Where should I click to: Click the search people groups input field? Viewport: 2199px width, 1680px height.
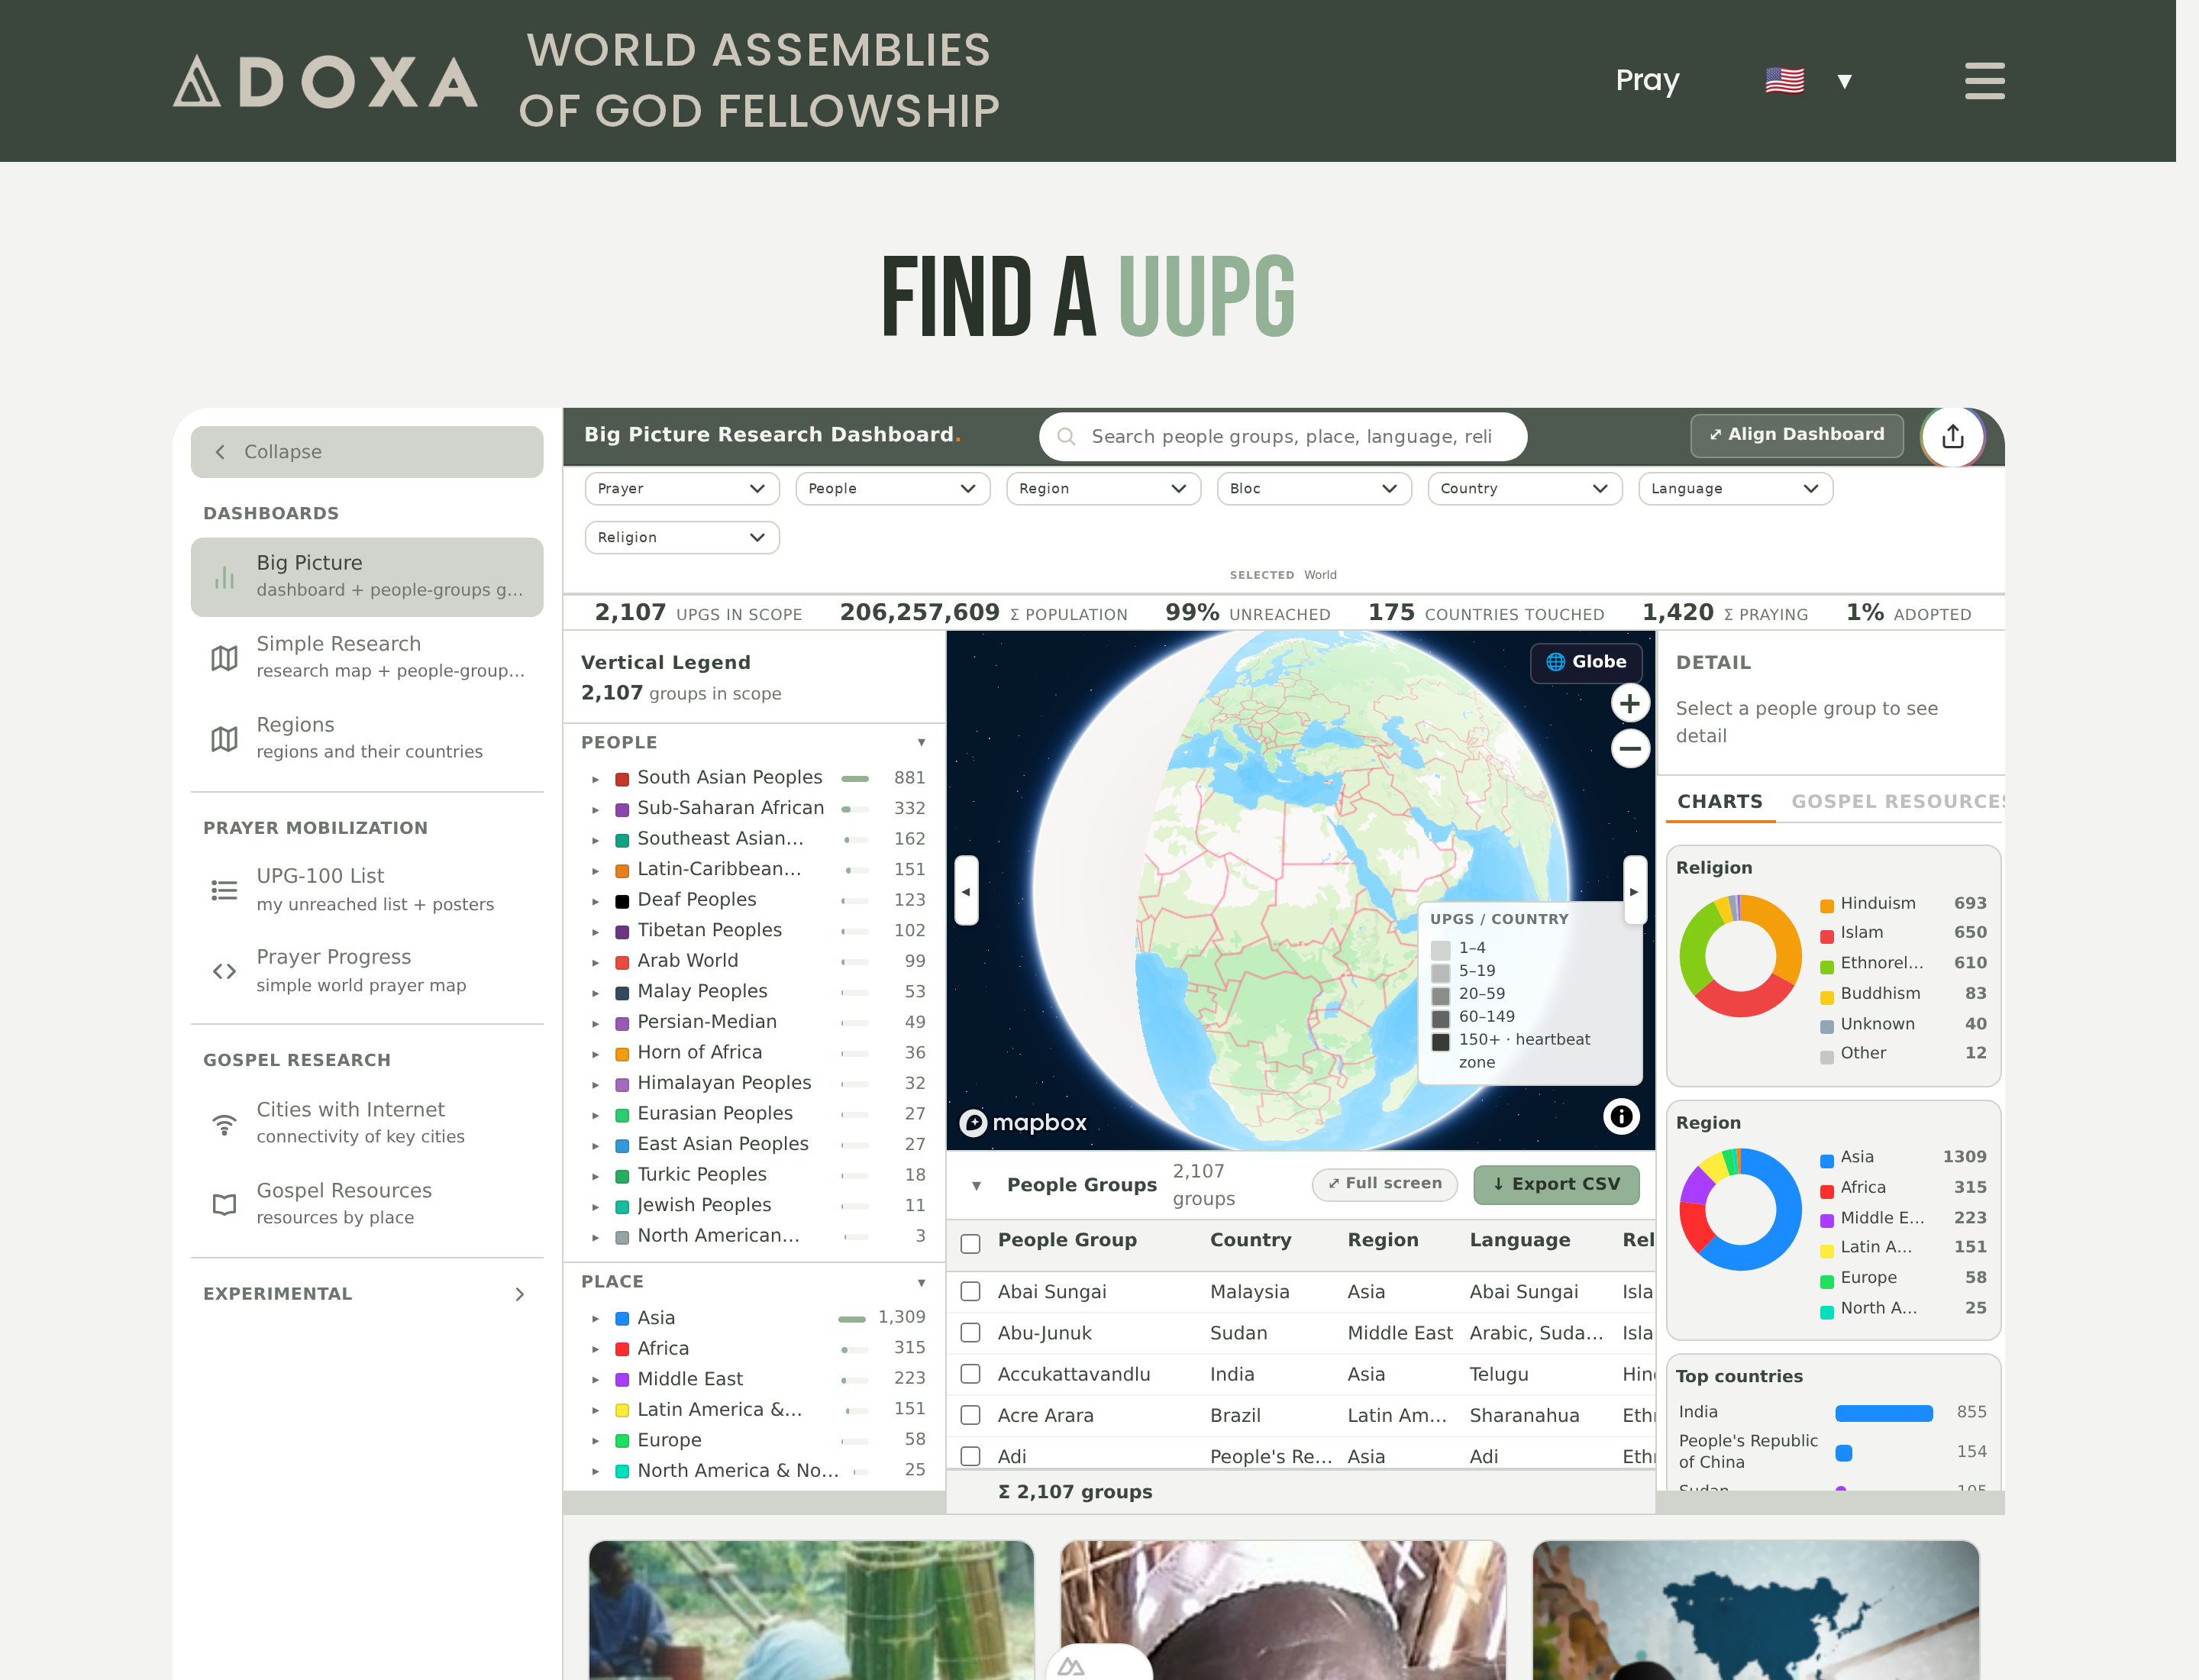click(1283, 437)
